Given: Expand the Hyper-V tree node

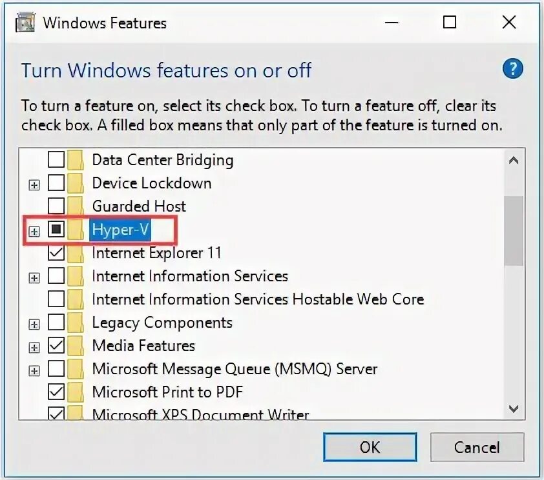Looking at the screenshot, I should 34,230.
